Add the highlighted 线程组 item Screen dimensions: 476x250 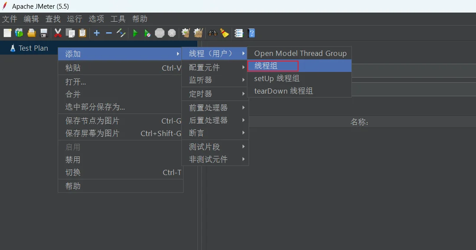click(299, 66)
